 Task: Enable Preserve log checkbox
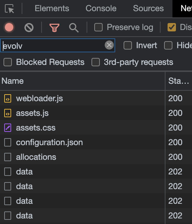point(98,27)
